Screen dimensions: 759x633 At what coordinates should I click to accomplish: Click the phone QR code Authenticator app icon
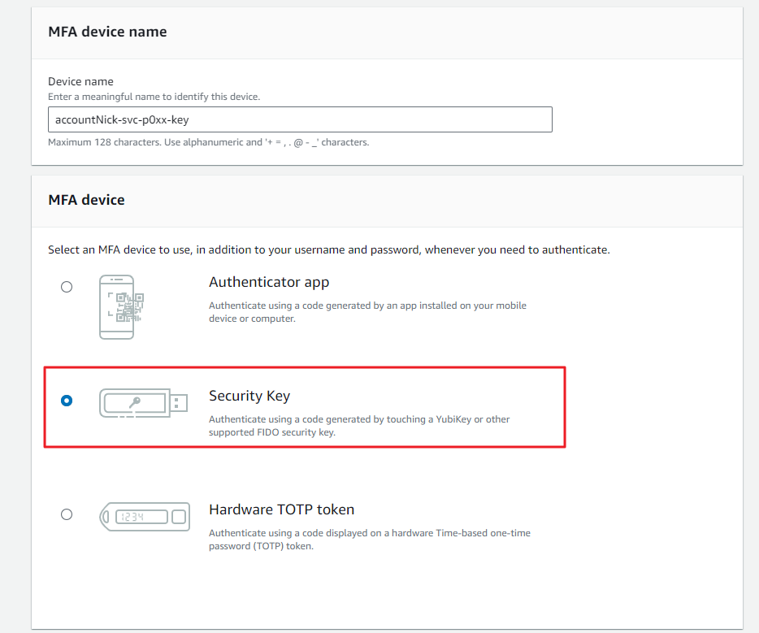pos(122,307)
